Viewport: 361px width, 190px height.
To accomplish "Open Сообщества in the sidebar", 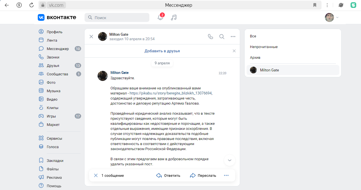I will point(57,74).
